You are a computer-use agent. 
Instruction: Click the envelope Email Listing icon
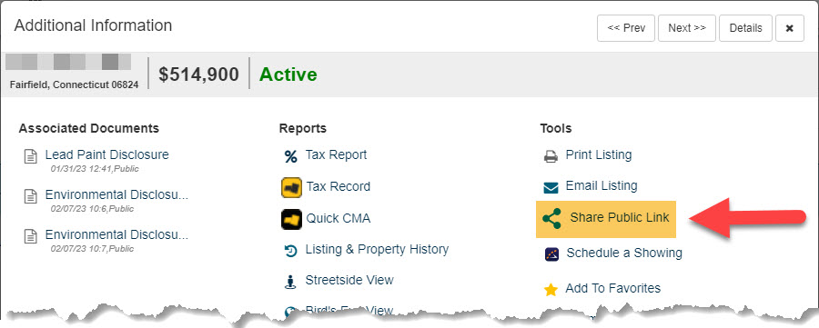click(551, 187)
